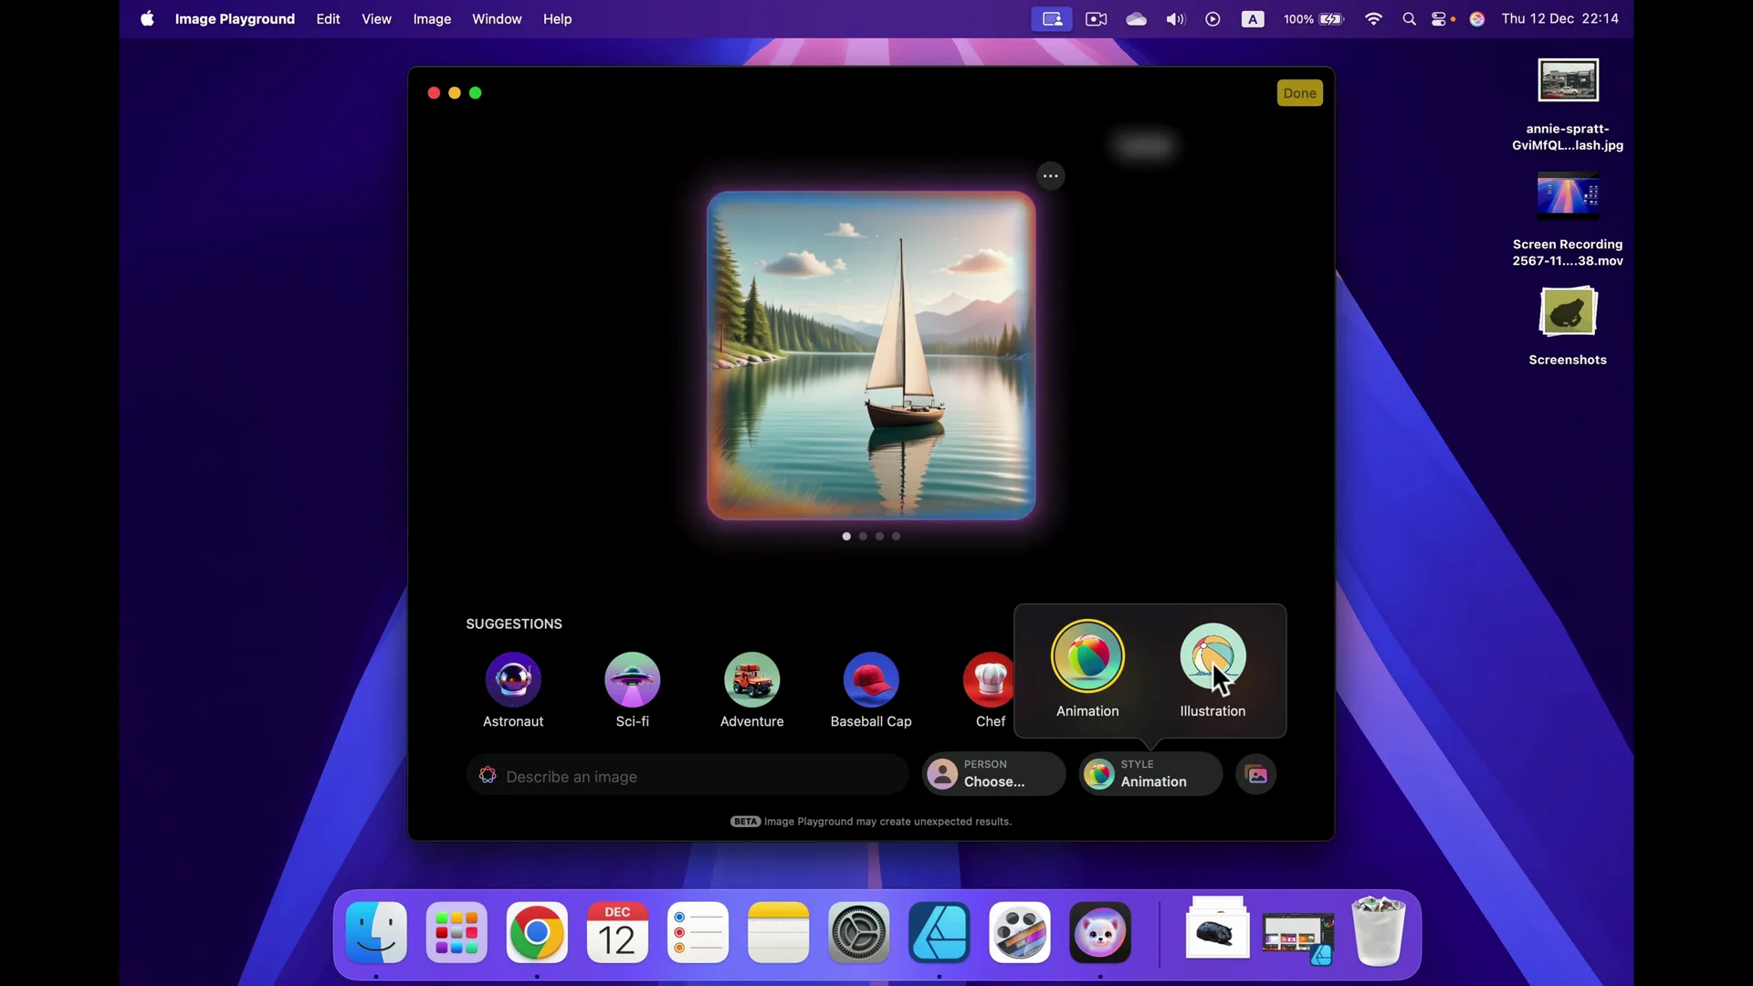Open the Window menu
The height and width of the screenshot is (986, 1753).
click(497, 18)
